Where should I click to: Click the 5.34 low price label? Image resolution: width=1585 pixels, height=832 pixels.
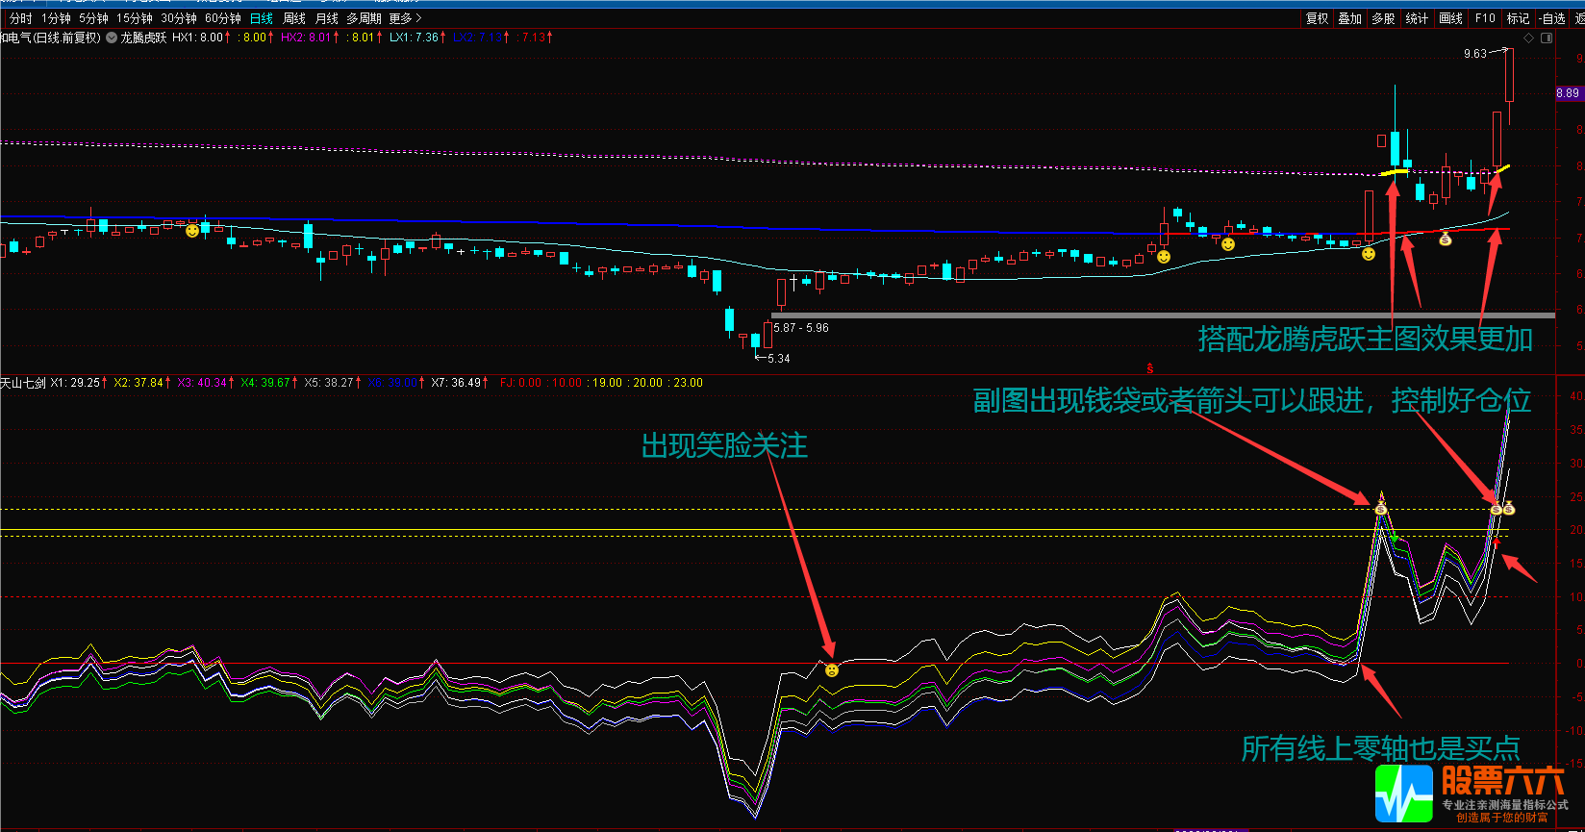(x=779, y=359)
